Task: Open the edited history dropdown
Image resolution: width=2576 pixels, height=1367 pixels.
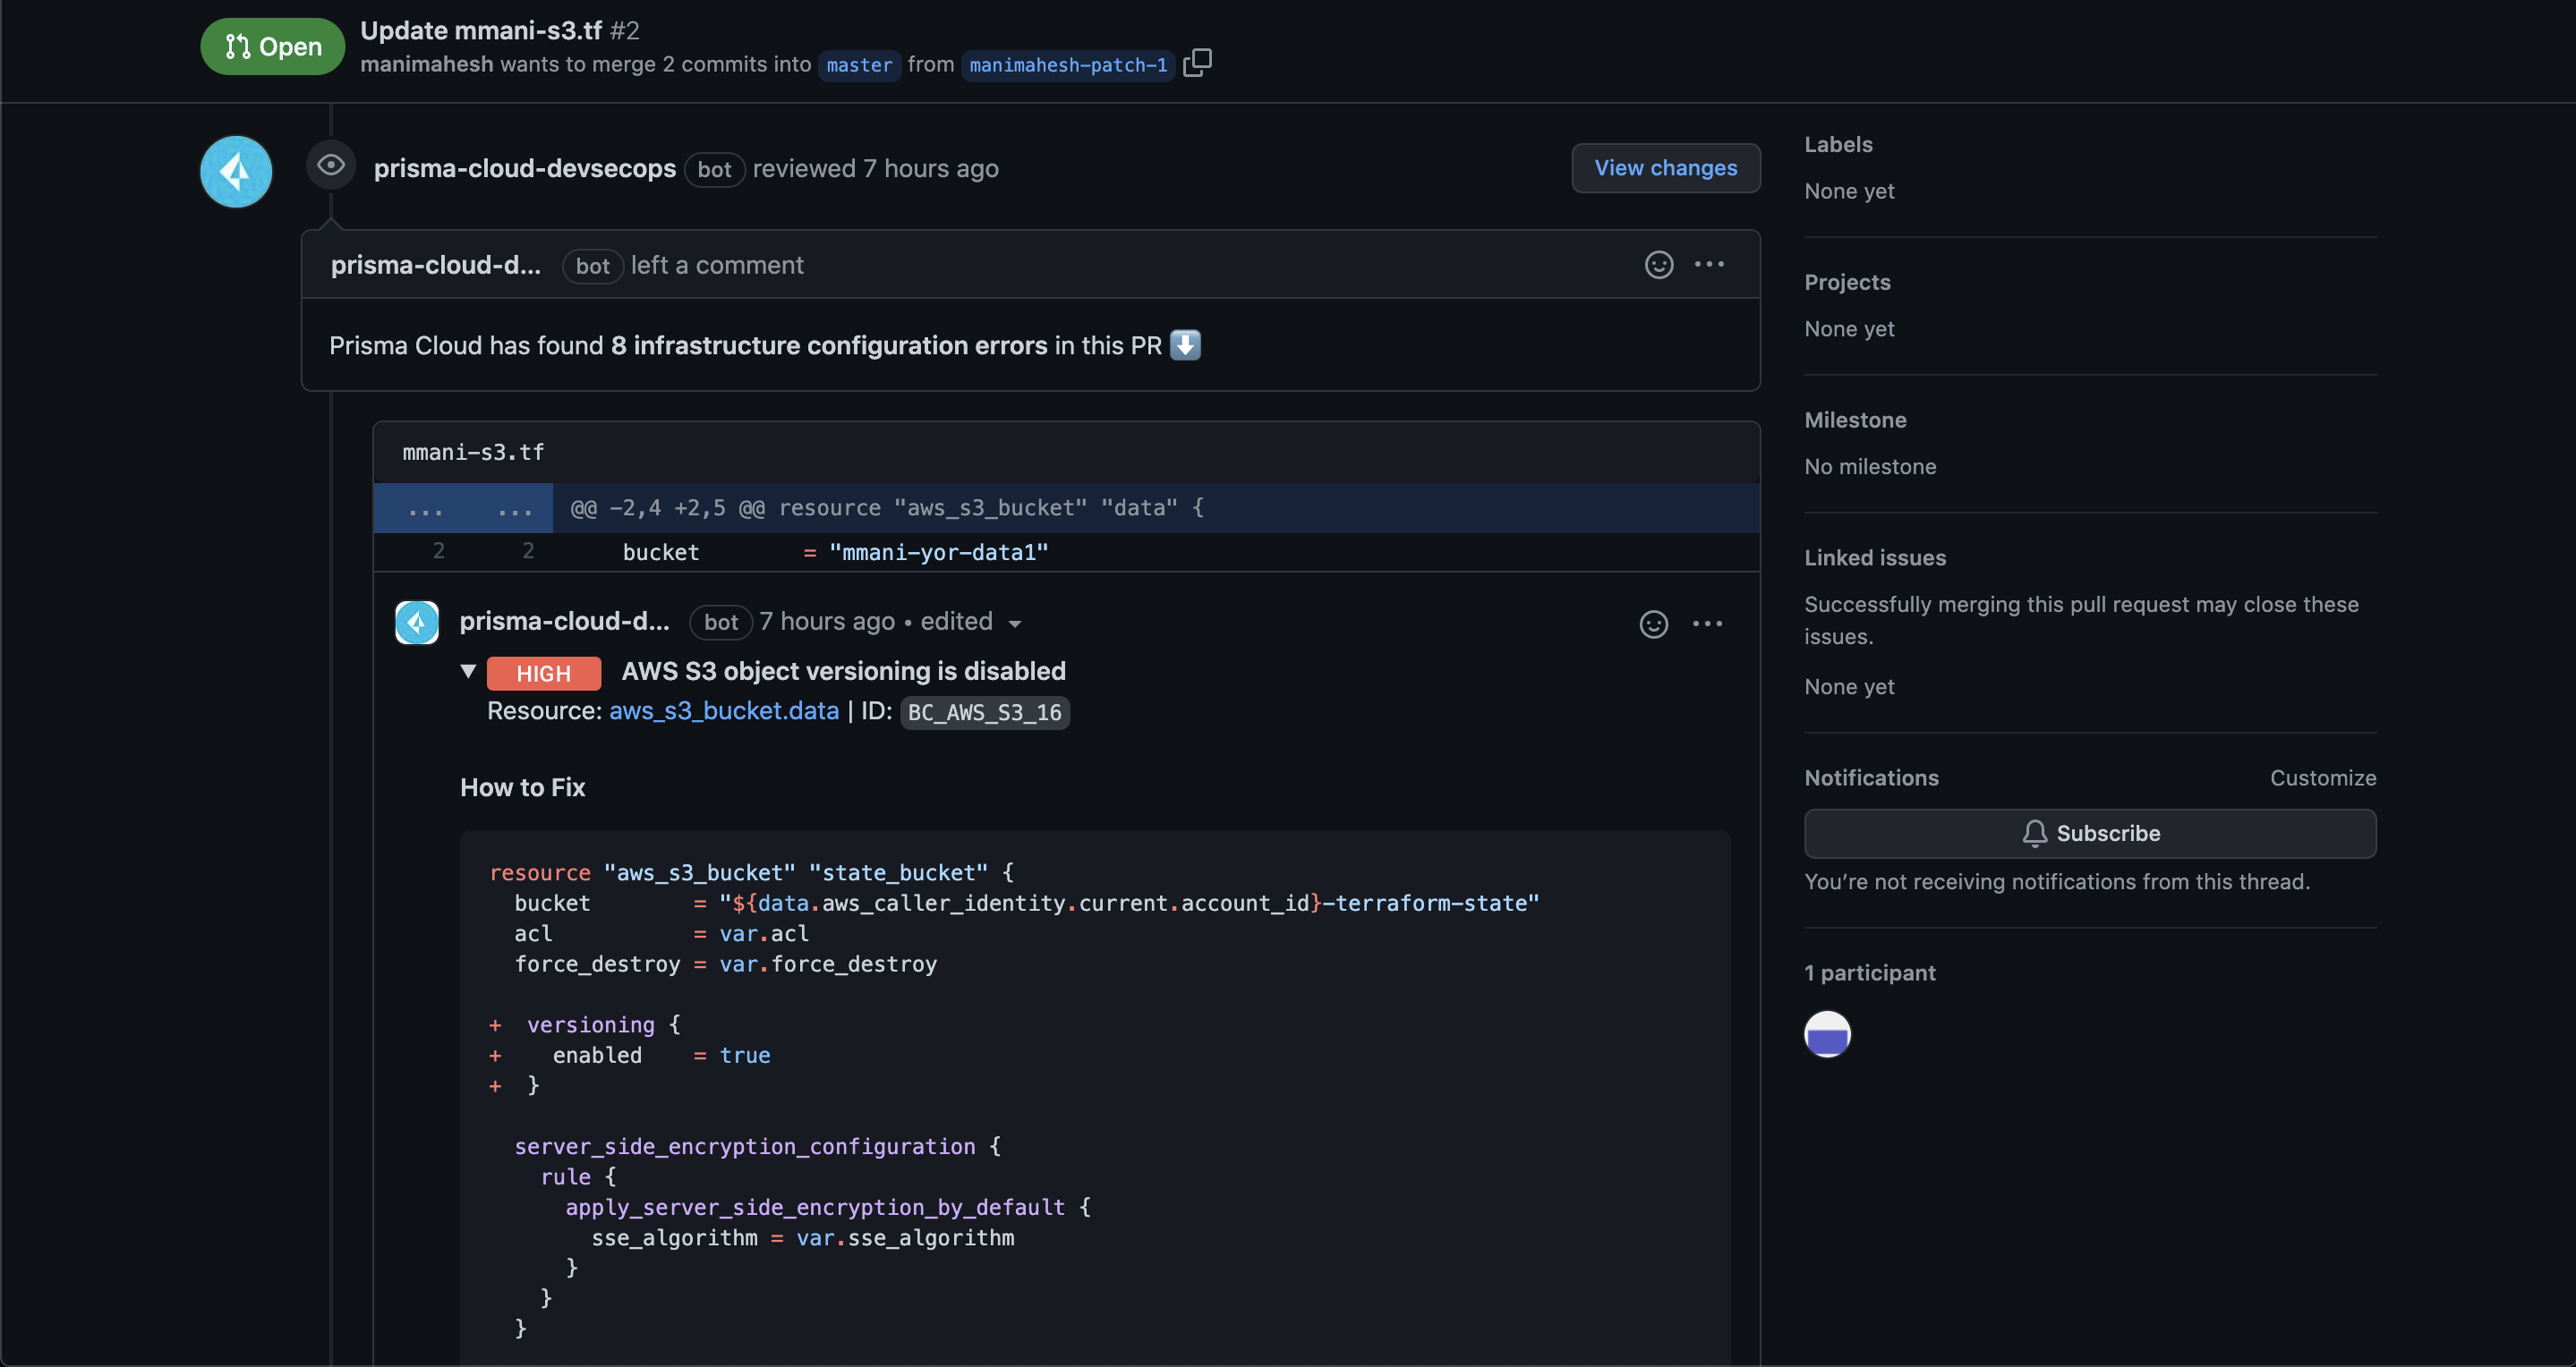Action: [x=1014, y=624]
